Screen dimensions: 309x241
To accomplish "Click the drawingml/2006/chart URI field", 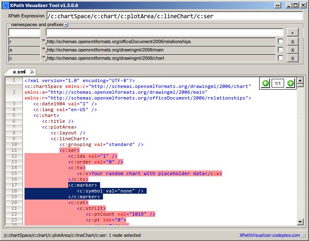I will pos(161,58).
